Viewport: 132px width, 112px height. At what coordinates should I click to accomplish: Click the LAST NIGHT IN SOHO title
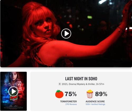(81, 79)
